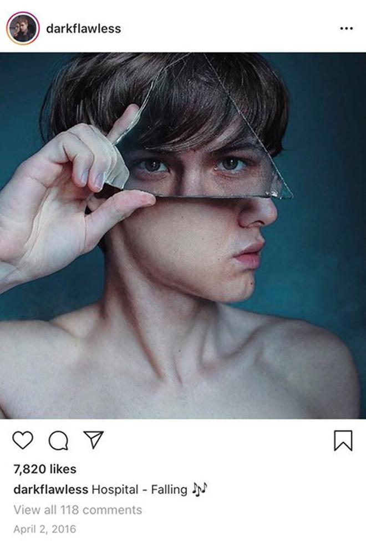Click the darkflawless username in the caption

(50, 489)
